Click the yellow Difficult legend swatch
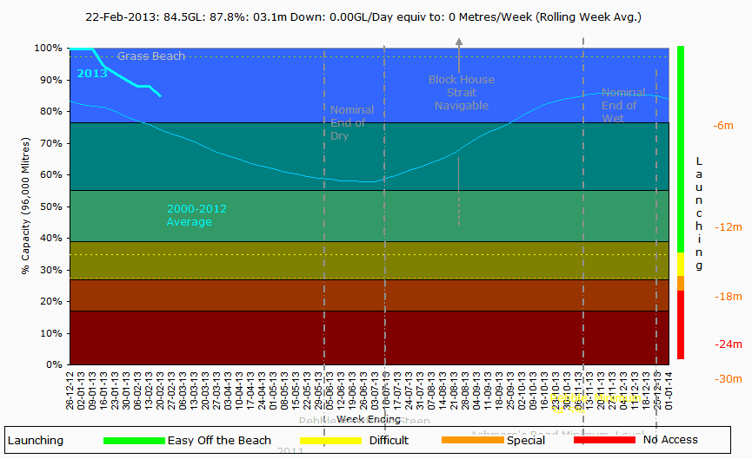Viewport: 752px width, 459px height. 329,440
